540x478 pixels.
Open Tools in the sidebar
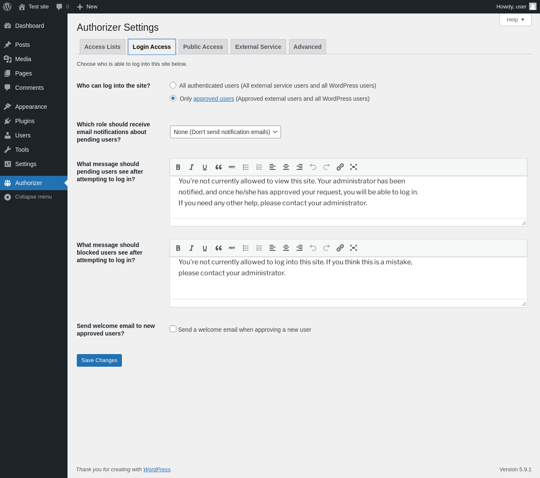point(34,150)
